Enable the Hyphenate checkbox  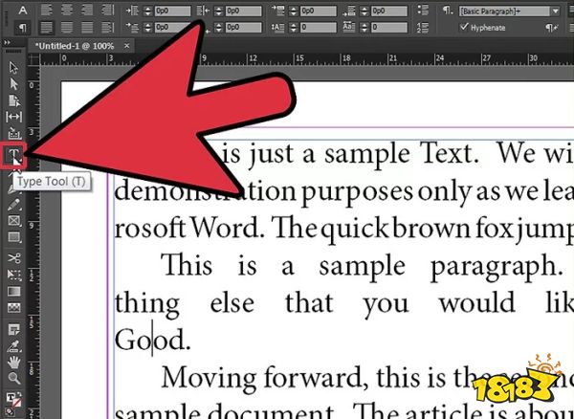[465, 28]
